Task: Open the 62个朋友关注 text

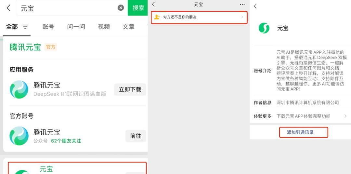Action: pyautogui.click(x=66, y=141)
